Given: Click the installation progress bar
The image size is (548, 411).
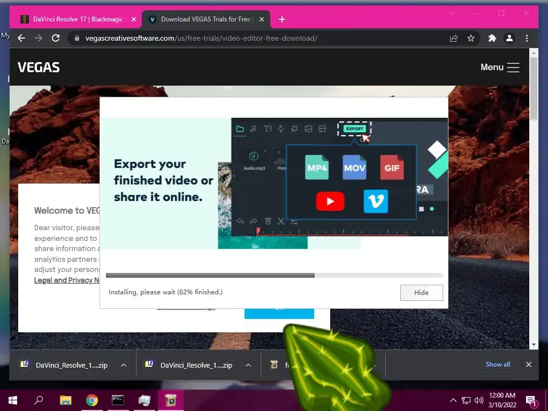Looking at the screenshot, I should click(275, 276).
